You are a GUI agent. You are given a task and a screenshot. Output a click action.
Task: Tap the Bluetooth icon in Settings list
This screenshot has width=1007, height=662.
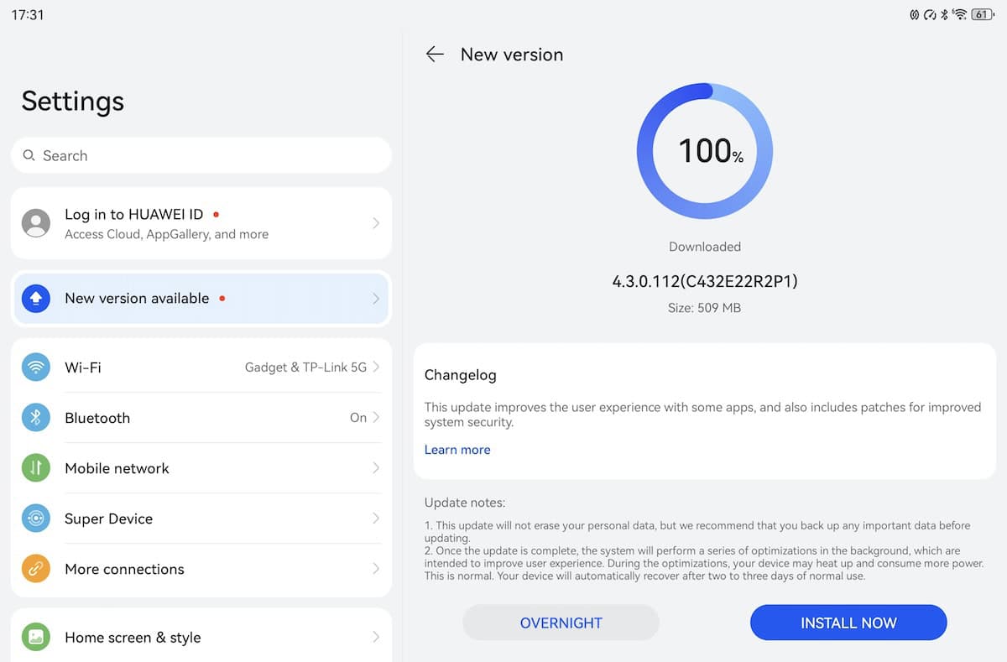[36, 418]
